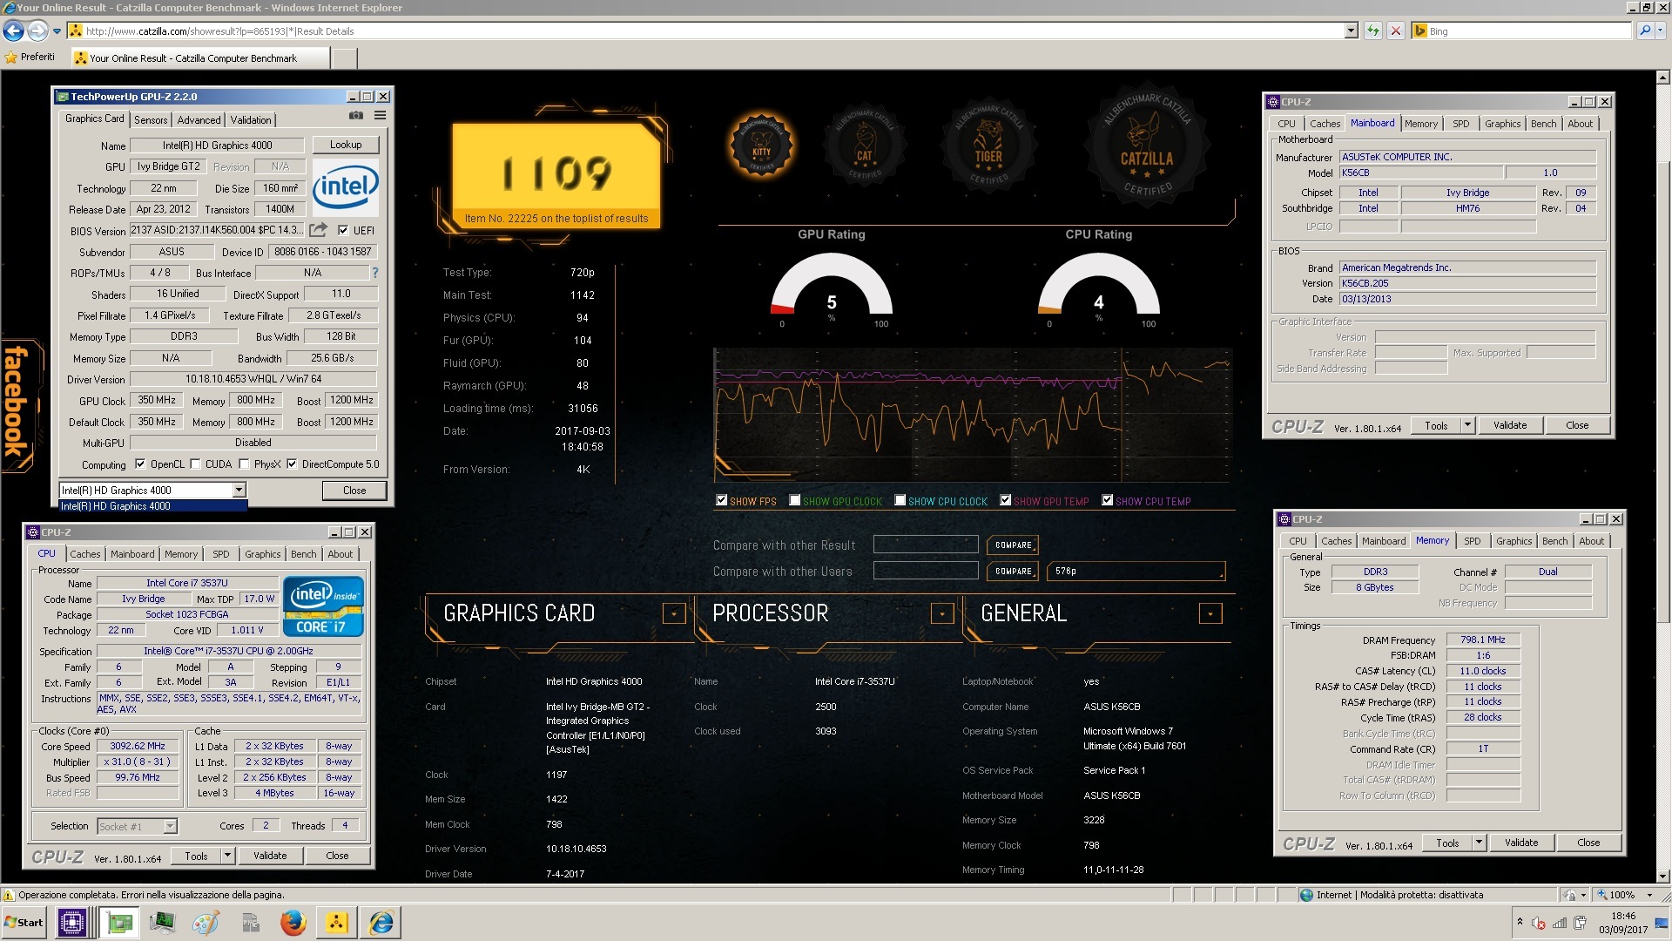Click the IE Stop loading icon
The height and width of the screenshot is (941, 1672).
[x=1396, y=31]
